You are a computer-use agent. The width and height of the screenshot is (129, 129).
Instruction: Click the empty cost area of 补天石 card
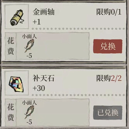point(63,112)
